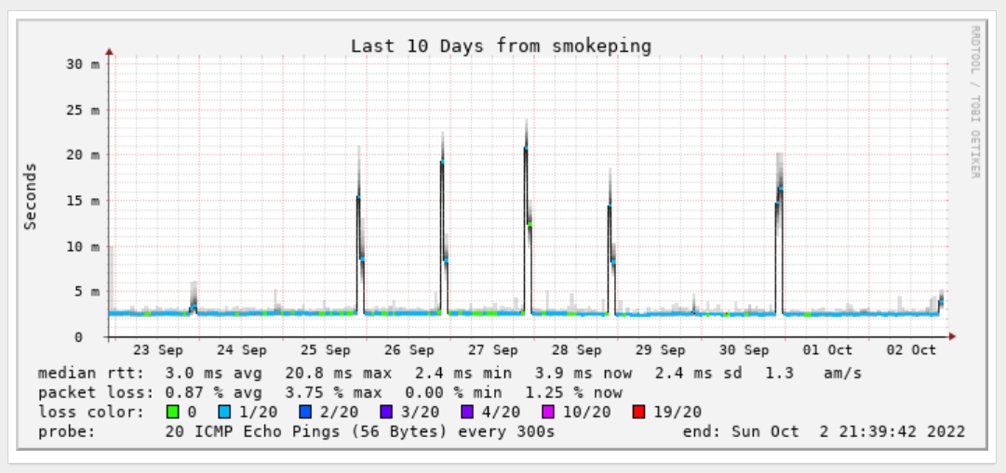
Task: Click the '30 m' y-axis label
Action: coord(83,63)
